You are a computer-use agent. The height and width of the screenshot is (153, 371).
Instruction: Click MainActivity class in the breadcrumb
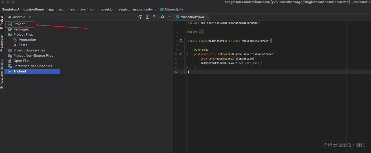[x=172, y=9]
